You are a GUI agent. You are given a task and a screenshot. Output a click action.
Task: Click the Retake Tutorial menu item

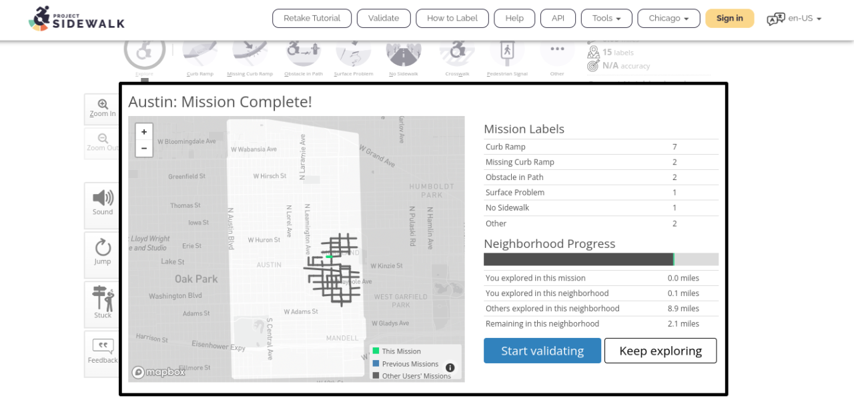click(x=312, y=18)
